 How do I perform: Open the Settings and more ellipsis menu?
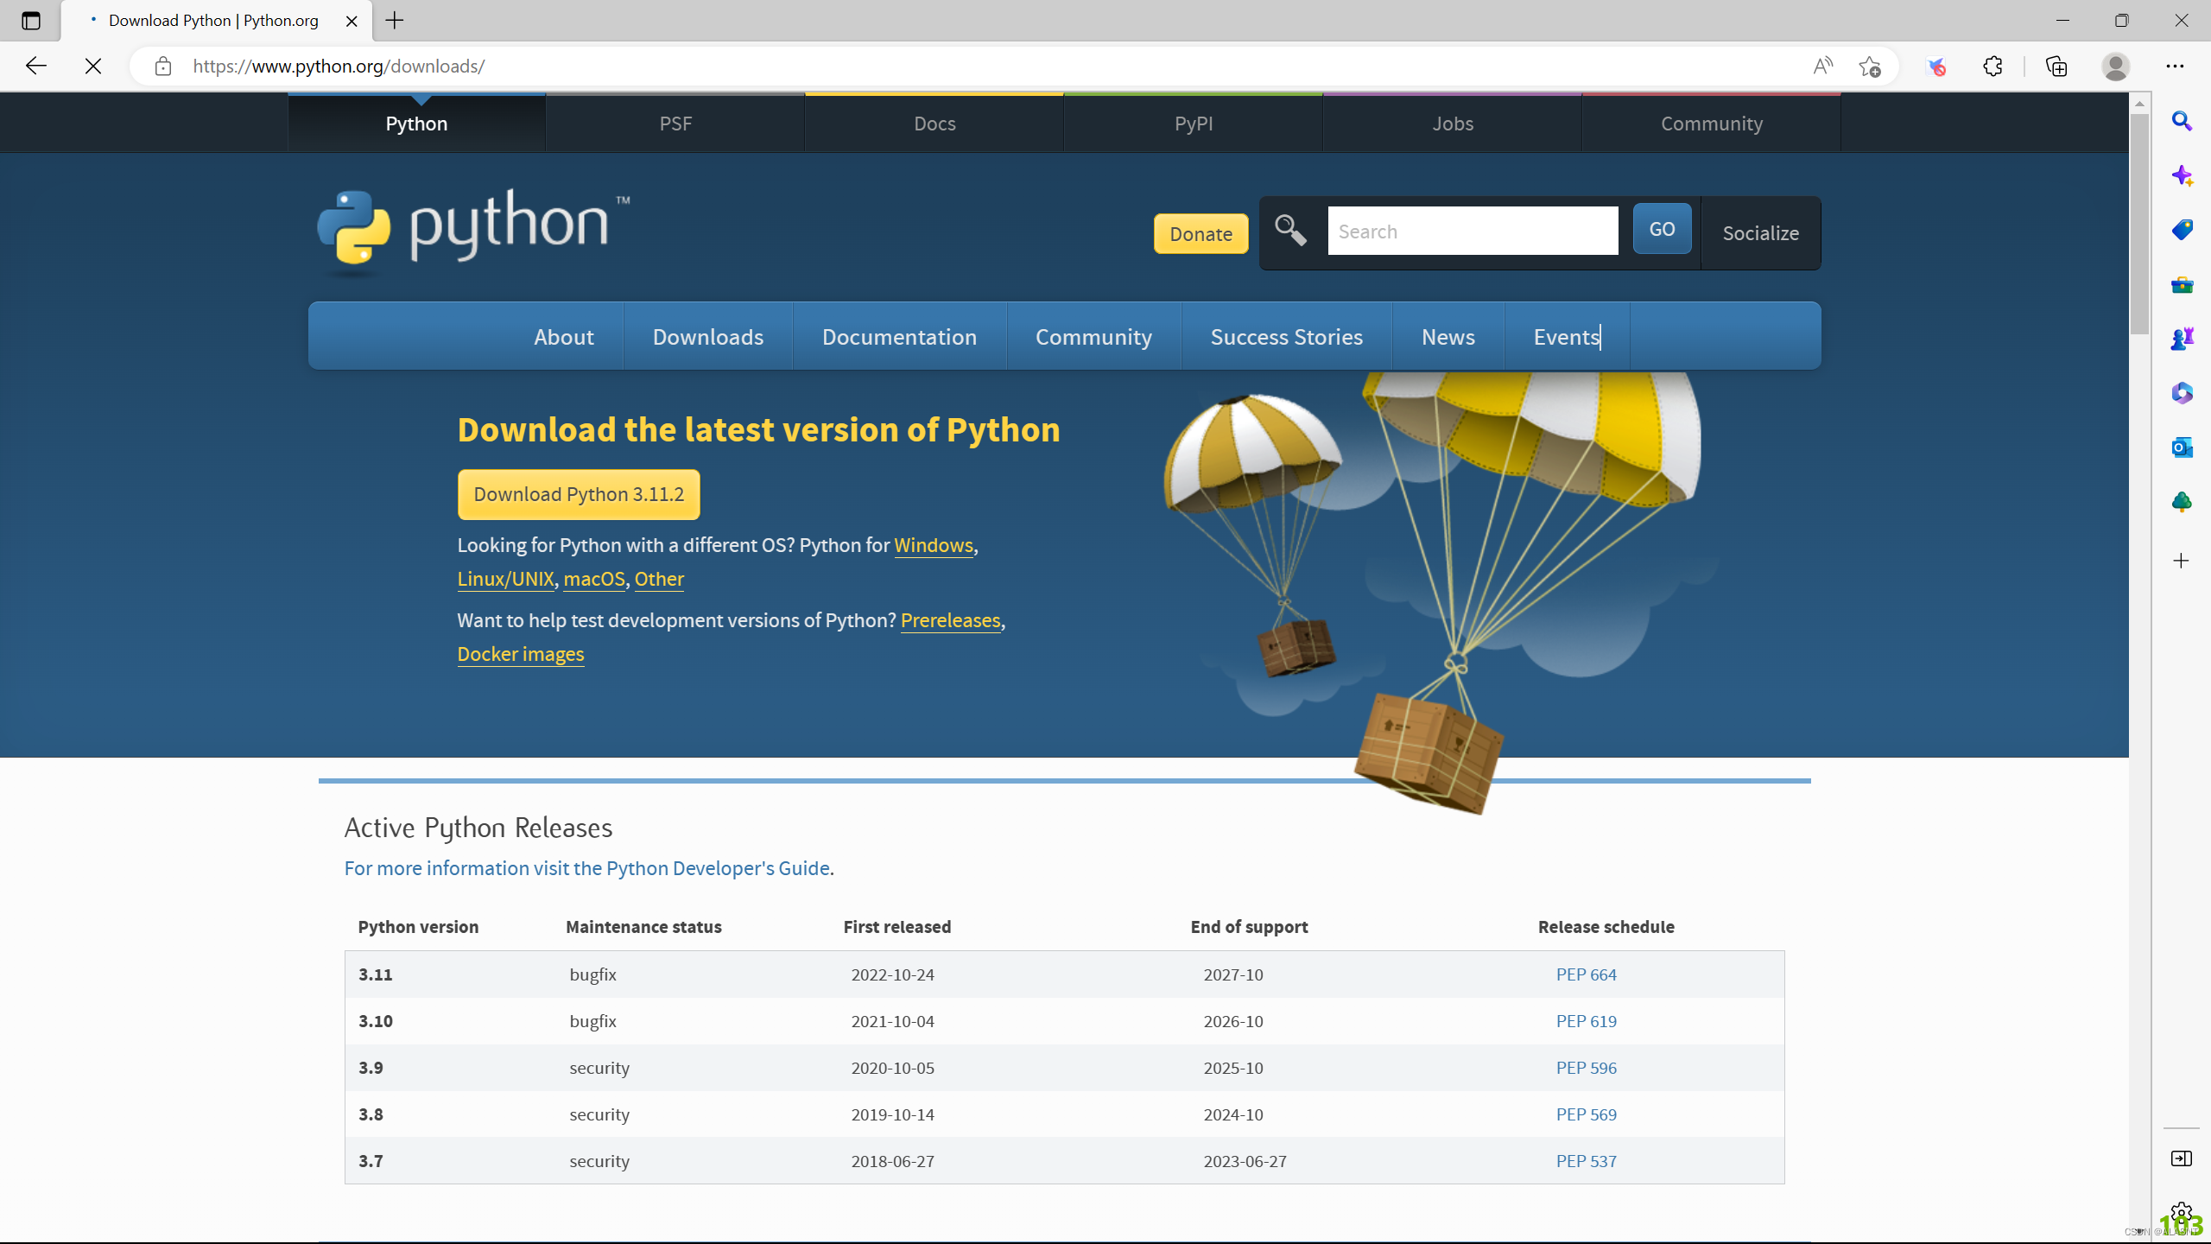coord(2175,67)
